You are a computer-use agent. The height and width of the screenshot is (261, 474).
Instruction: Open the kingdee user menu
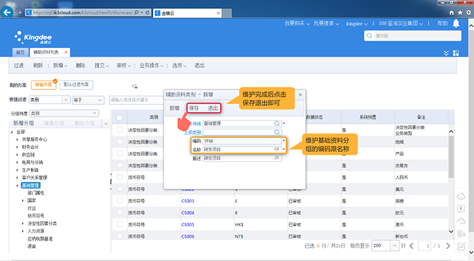tap(357, 23)
